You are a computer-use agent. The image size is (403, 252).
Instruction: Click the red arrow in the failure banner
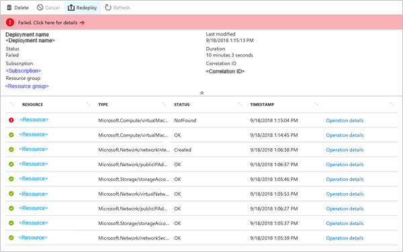(82, 23)
